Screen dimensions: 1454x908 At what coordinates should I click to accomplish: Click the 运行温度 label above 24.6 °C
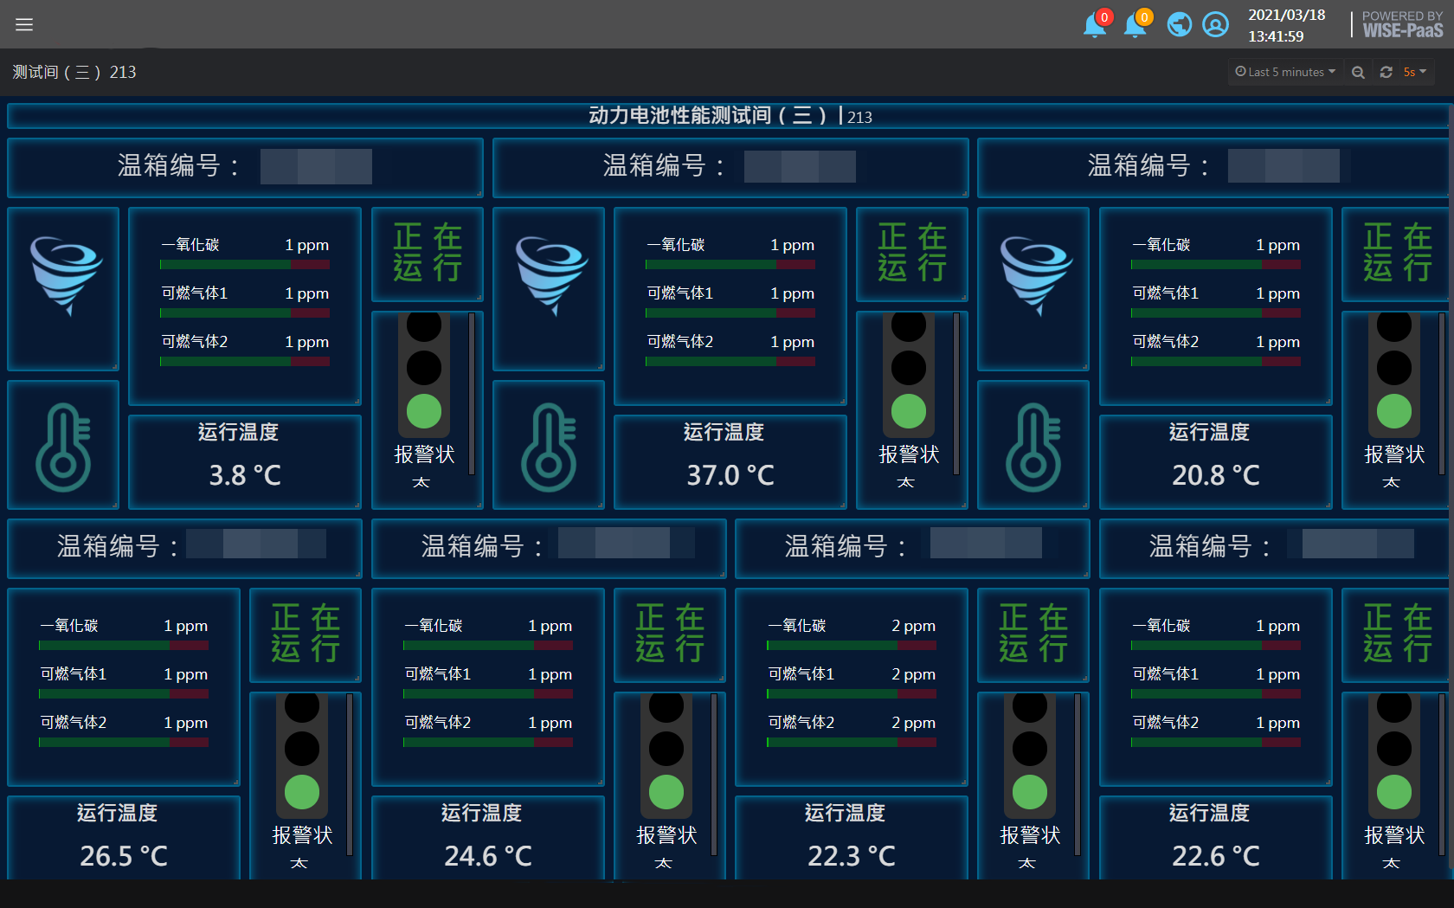tap(481, 813)
